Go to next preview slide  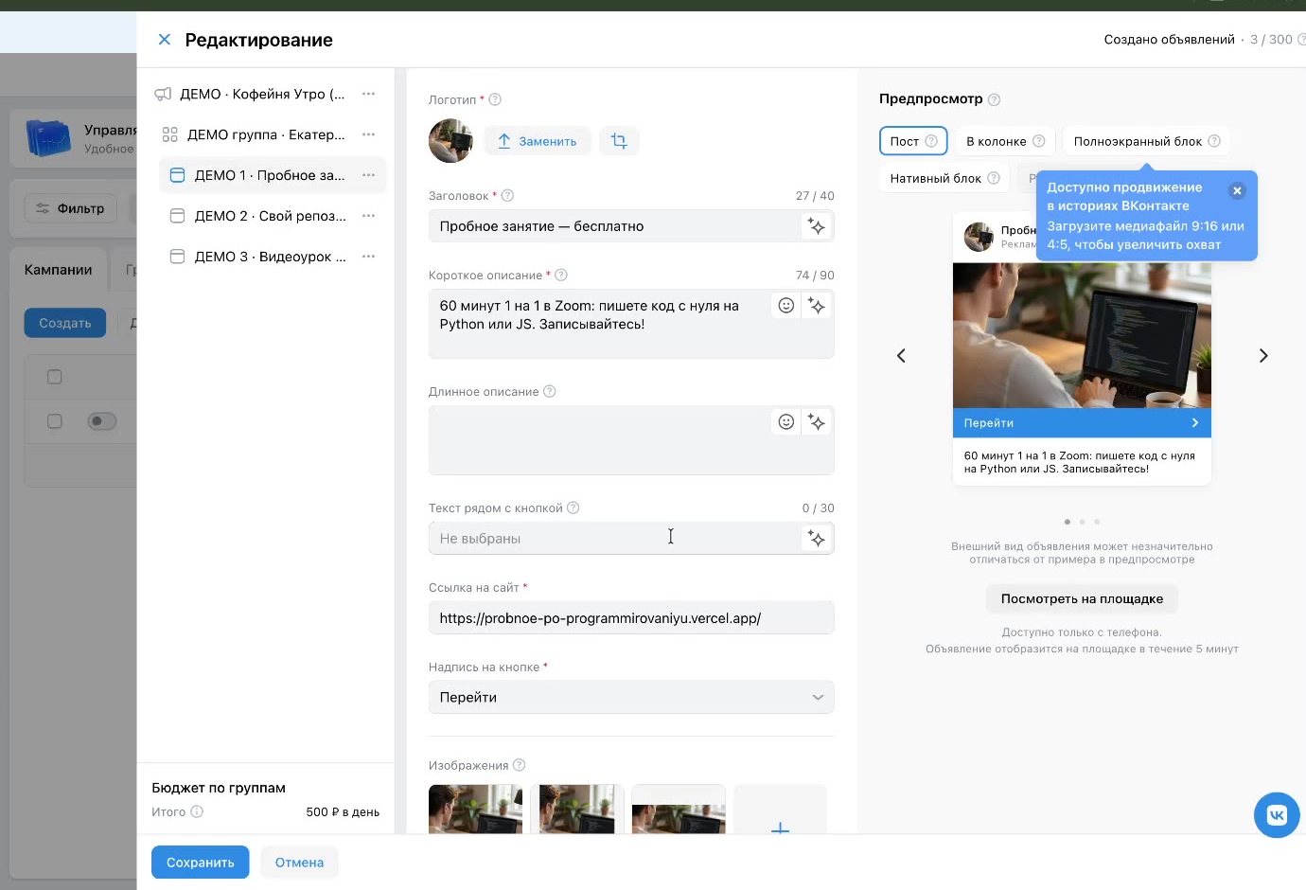point(1263,356)
